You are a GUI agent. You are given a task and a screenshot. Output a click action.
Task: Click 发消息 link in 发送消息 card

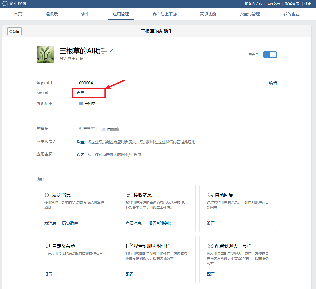[x=50, y=223]
